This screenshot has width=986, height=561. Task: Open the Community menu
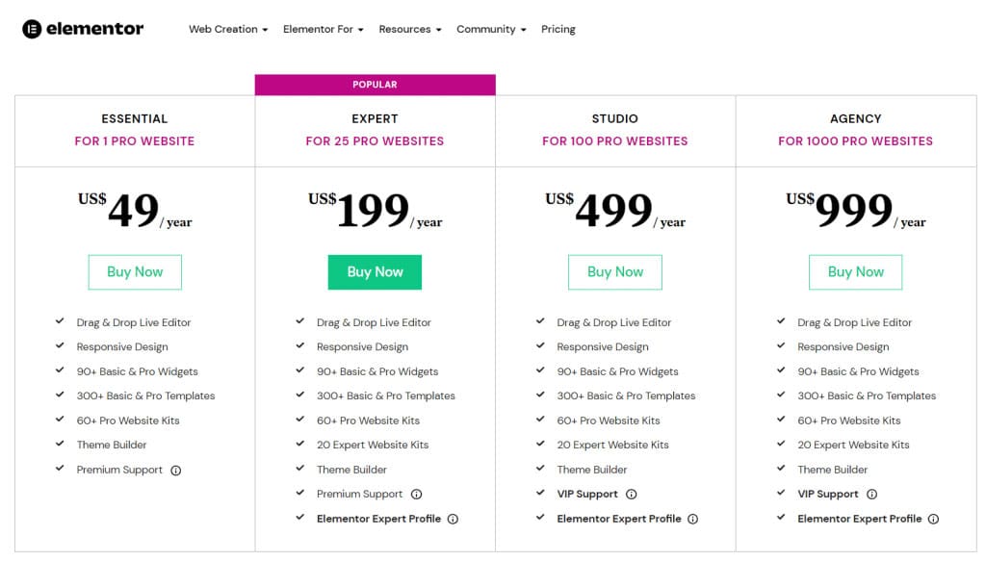pyautogui.click(x=491, y=29)
